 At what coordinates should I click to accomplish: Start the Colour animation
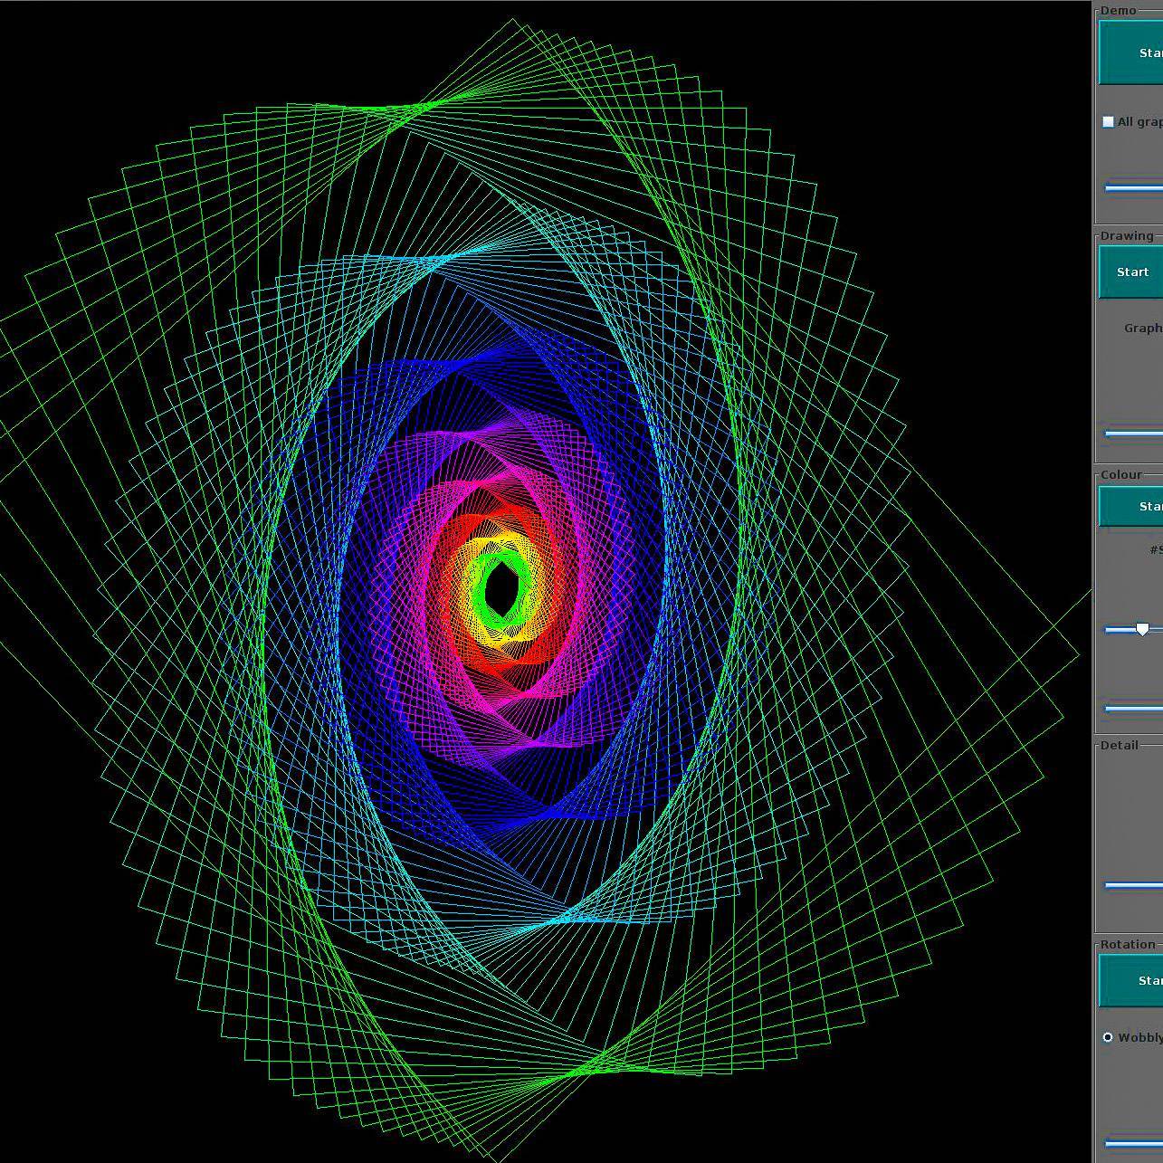(1131, 506)
